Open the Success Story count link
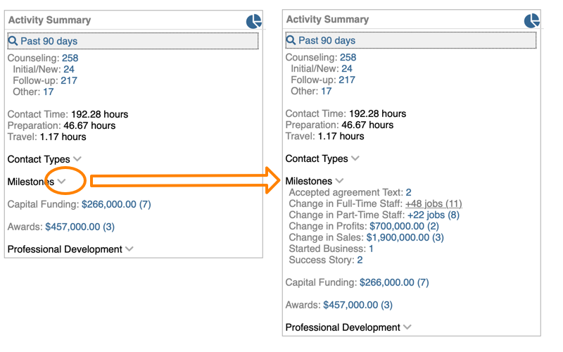Screen dimensions: 563x352 360,260
